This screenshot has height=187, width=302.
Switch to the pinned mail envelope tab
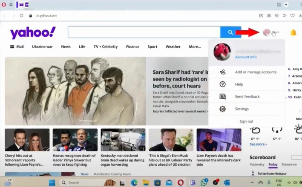(x=21, y=5)
